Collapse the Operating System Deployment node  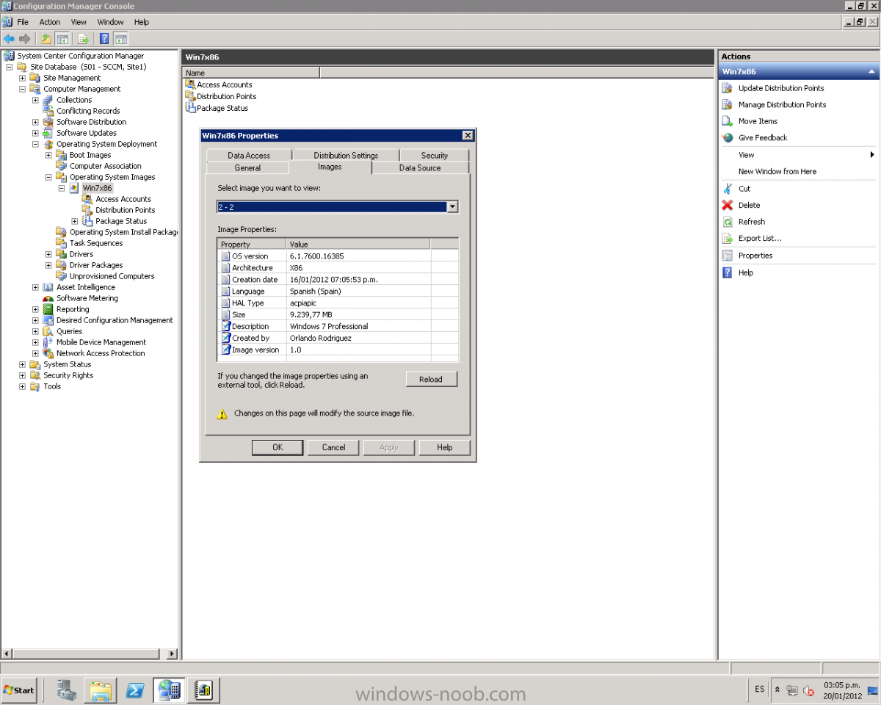35,144
